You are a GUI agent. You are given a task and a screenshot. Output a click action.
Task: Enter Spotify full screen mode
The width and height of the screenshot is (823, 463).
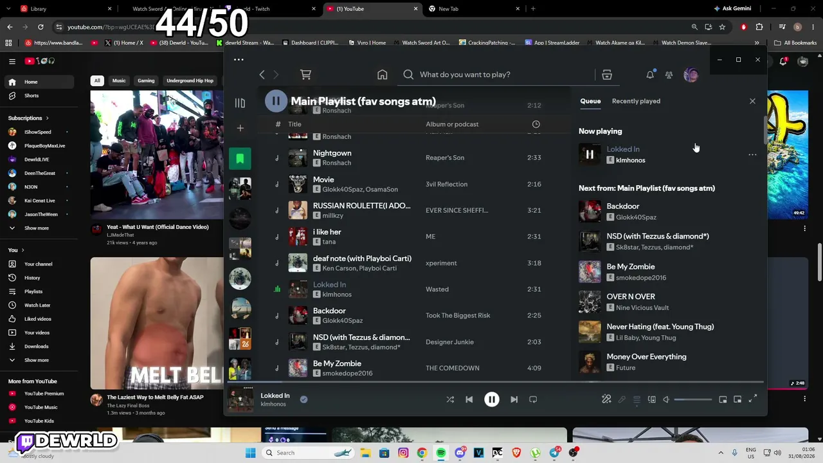752,399
